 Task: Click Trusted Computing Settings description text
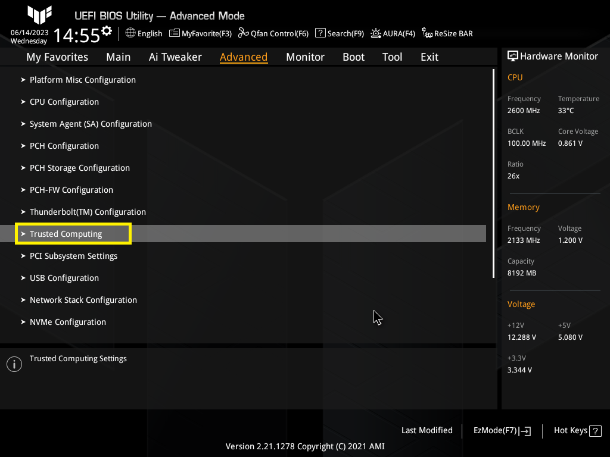pyautogui.click(x=78, y=359)
